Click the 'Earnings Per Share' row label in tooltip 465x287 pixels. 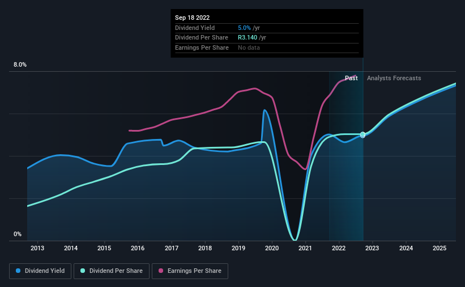point(202,47)
